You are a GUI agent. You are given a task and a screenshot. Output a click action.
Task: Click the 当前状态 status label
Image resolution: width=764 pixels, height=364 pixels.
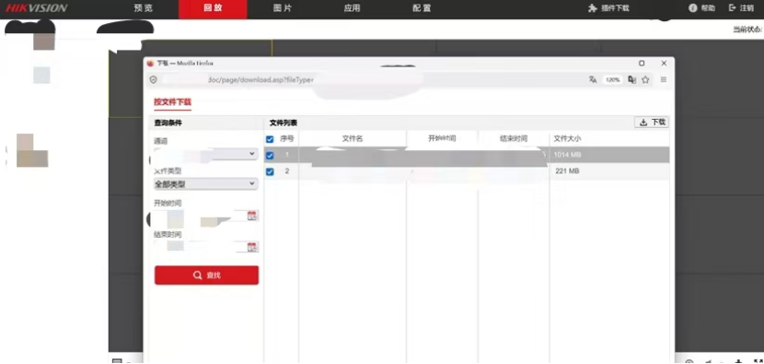[747, 29]
